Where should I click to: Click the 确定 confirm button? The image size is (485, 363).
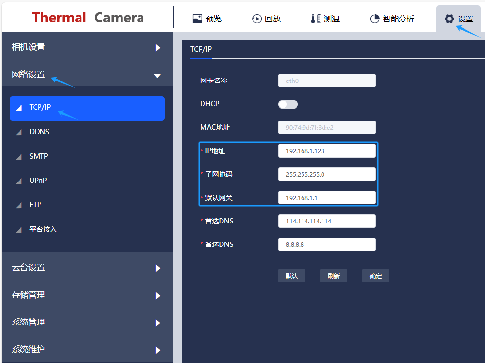click(x=375, y=276)
